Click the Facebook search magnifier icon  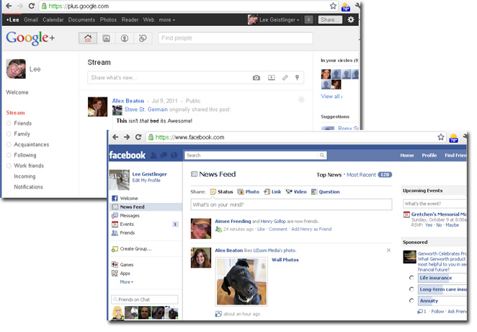point(322,155)
